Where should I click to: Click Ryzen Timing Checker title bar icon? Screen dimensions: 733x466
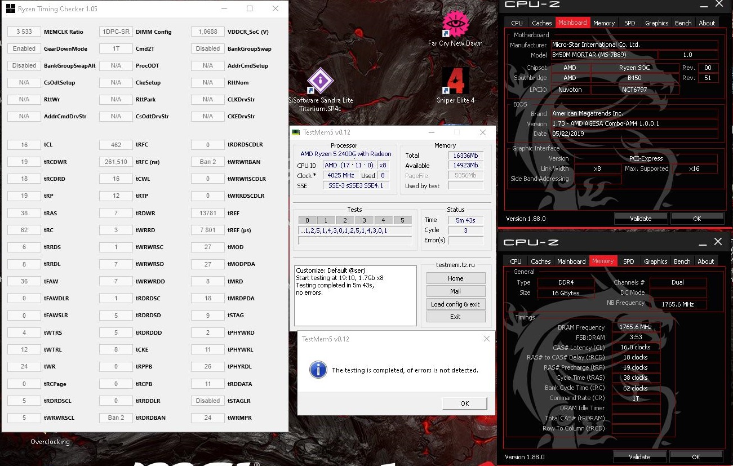[x=10, y=8]
